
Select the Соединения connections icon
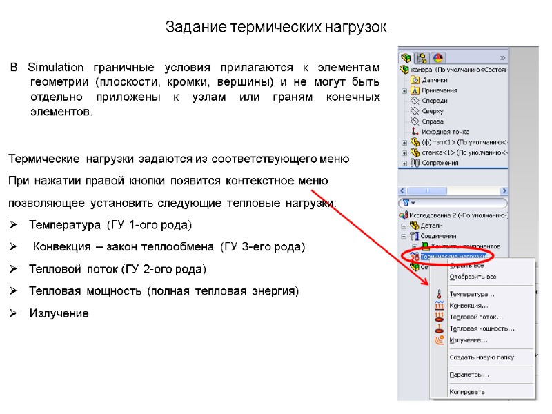415,236
